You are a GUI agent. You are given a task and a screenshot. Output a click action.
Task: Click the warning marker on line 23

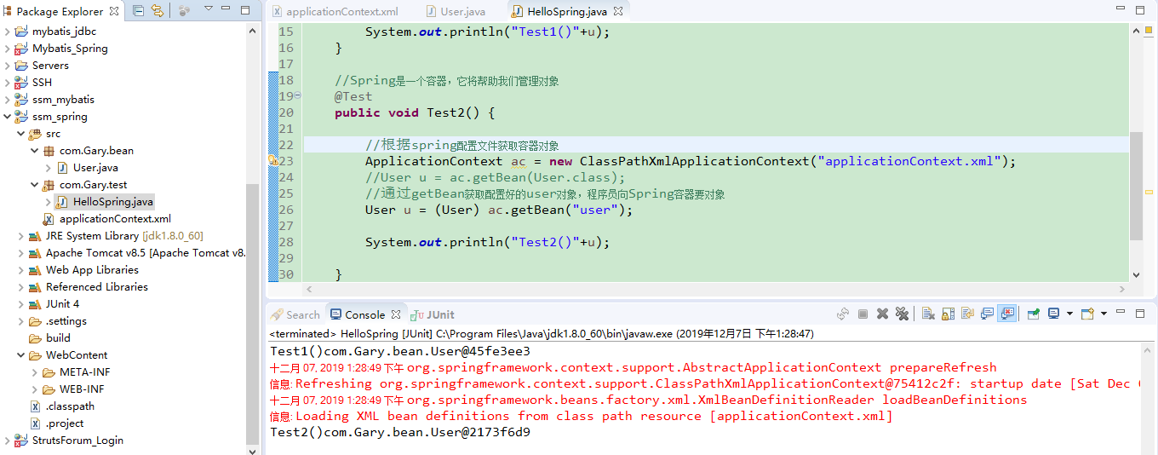pos(273,160)
